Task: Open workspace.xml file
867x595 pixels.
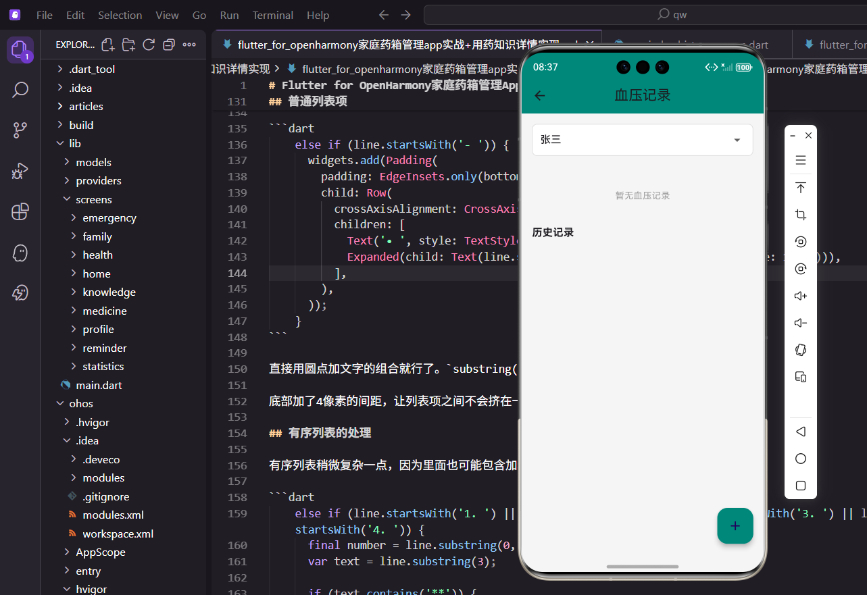Action: (118, 534)
